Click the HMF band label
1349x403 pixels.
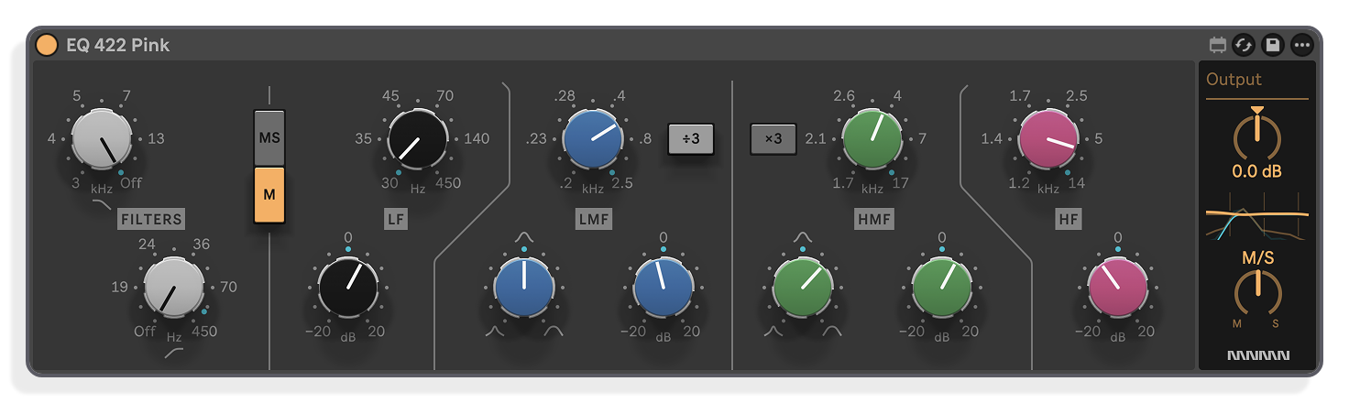click(873, 219)
